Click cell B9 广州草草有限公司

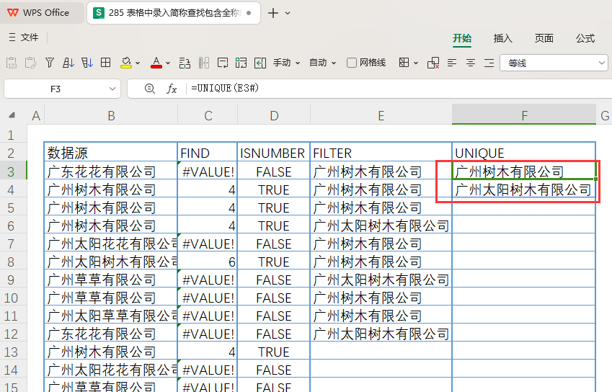pyautogui.click(x=111, y=280)
